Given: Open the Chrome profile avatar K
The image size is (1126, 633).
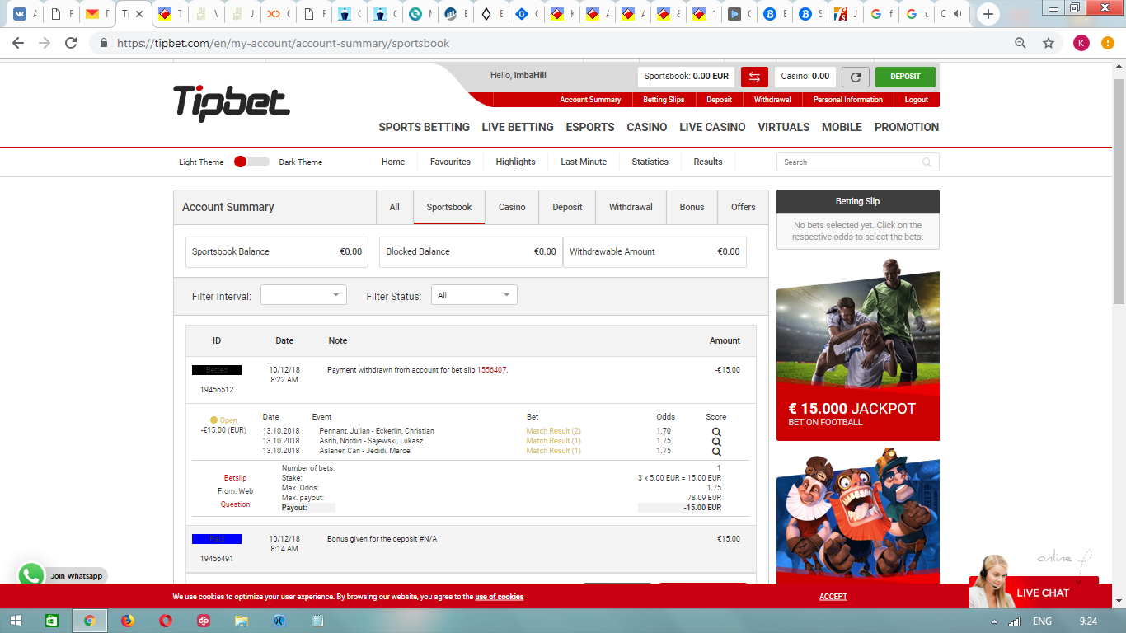Looking at the screenshot, I should tap(1081, 43).
